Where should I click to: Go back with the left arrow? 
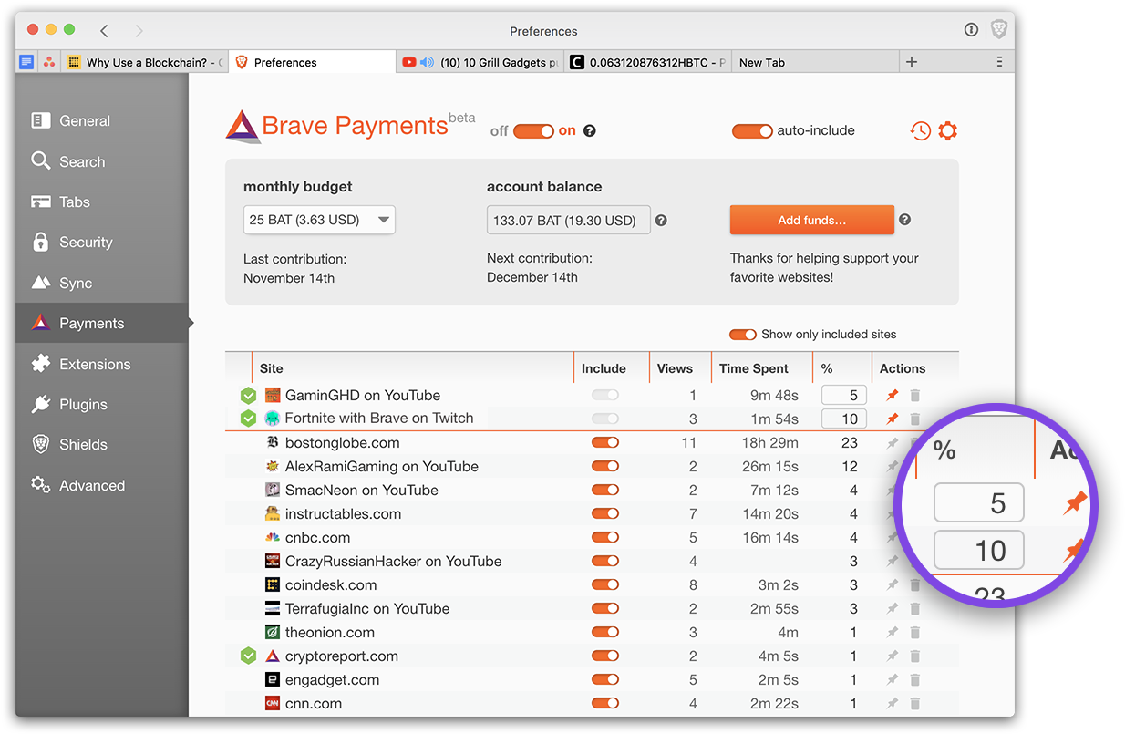coord(104,31)
